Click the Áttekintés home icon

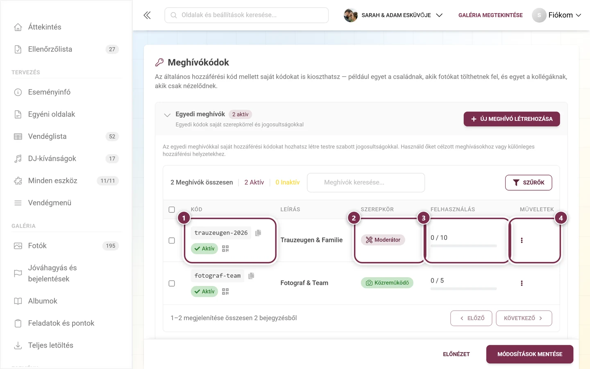pyautogui.click(x=18, y=27)
